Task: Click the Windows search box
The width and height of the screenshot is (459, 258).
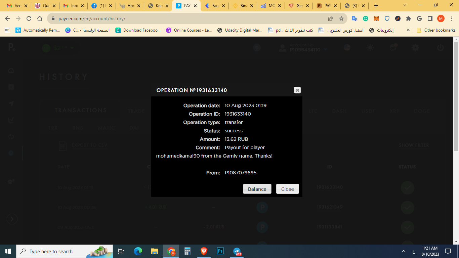Action: pyautogui.click(x=65, y=251)
